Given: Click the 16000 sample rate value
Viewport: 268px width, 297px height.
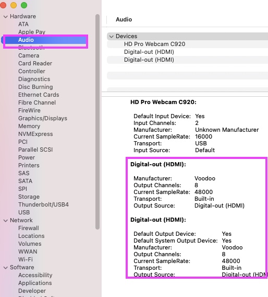Looking at the screenshot, I should pyautogui.click(x=203, y=136).
